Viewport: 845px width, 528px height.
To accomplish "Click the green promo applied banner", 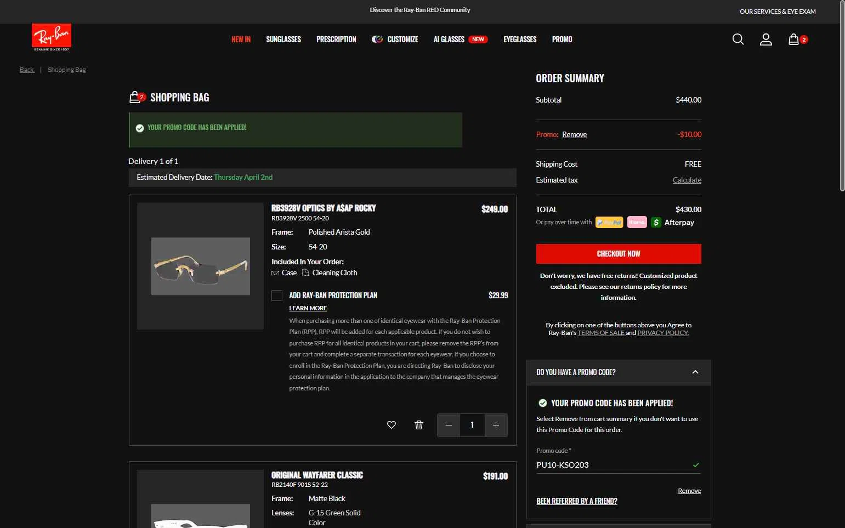I will (296, 130).
